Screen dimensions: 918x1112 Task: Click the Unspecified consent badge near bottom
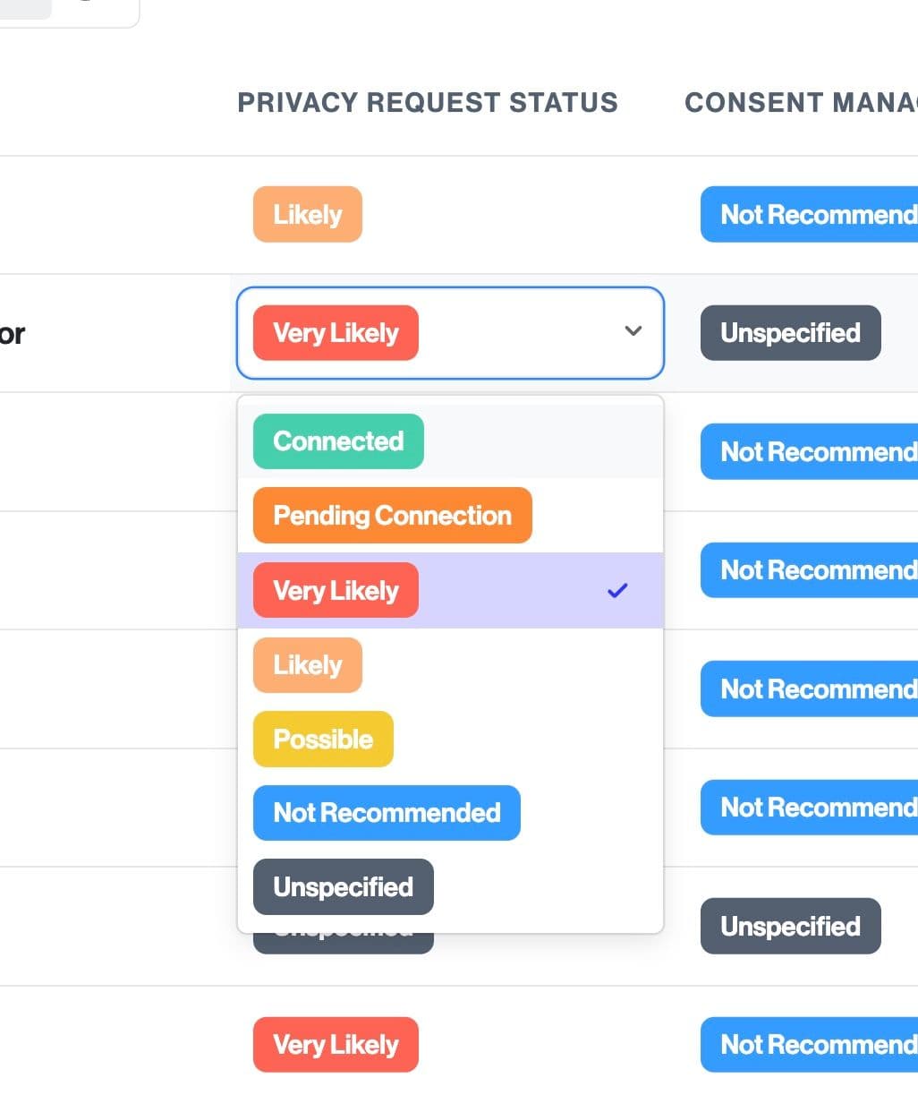(x=791, y=927)
